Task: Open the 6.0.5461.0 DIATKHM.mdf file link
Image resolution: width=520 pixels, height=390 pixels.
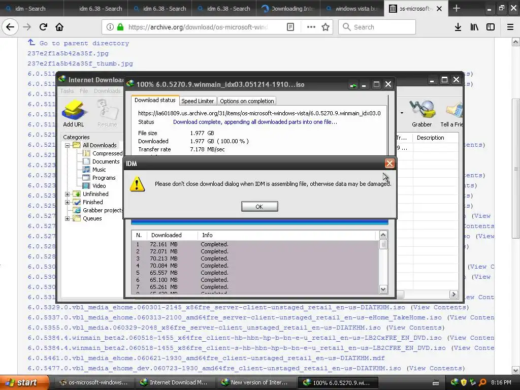Action: click(x=206, y=358)
